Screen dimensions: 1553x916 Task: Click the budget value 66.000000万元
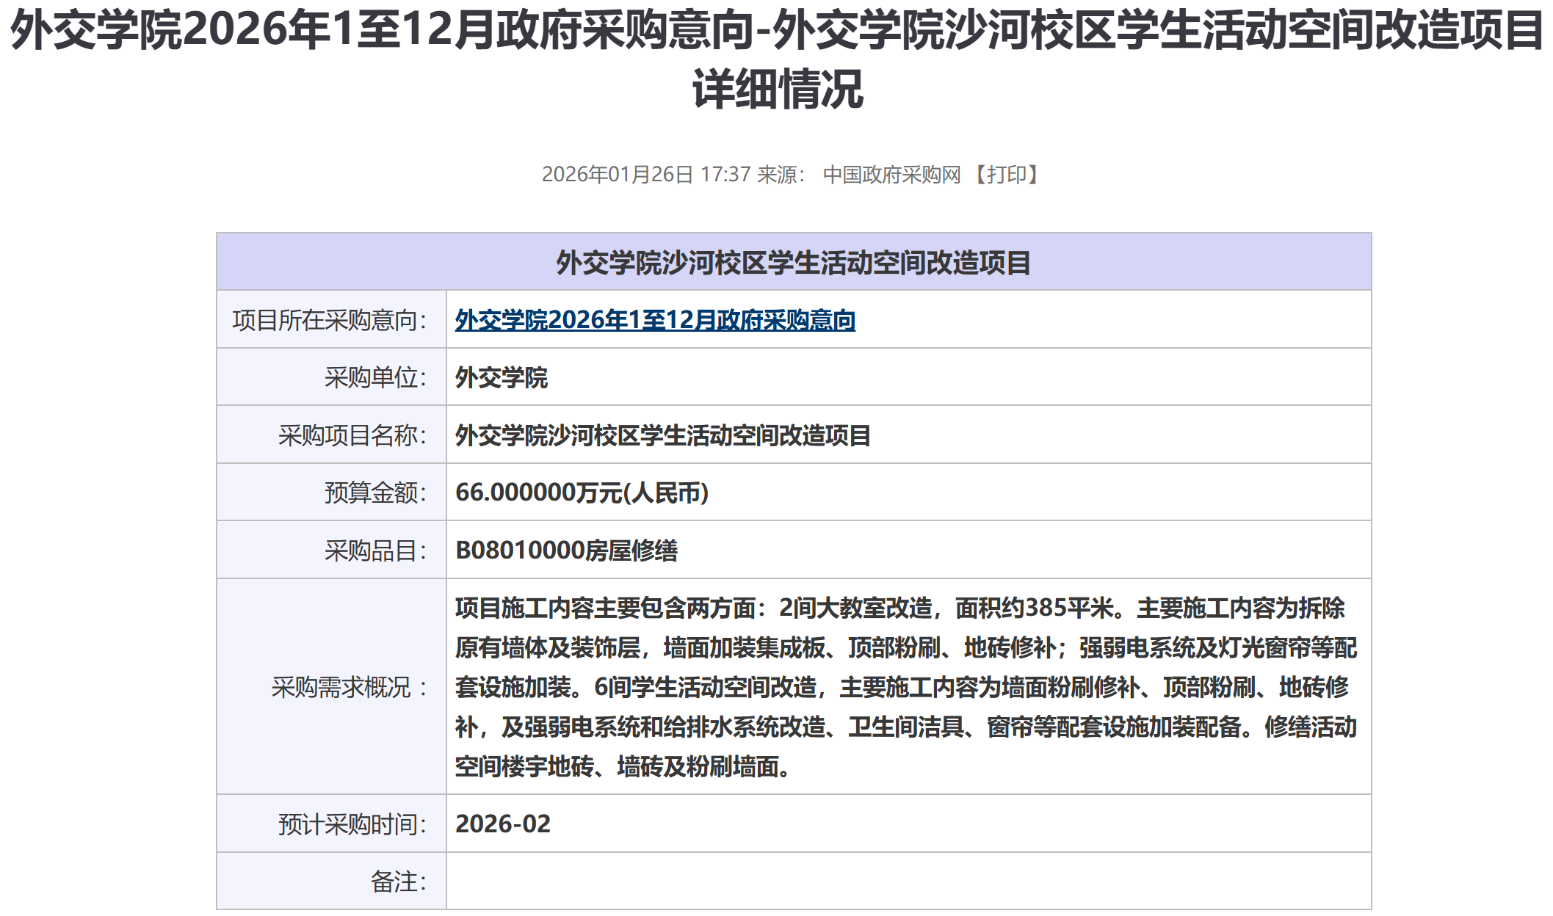pyautogui.click(x=582, y=492)
